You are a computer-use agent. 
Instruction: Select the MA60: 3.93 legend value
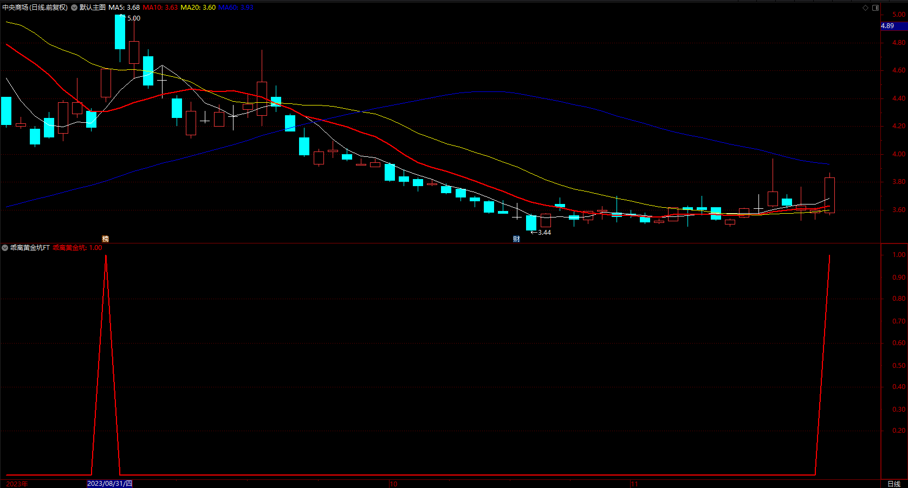click(236, 8)
